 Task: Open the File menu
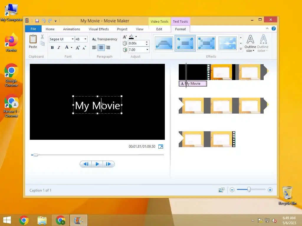pos(33,29)
